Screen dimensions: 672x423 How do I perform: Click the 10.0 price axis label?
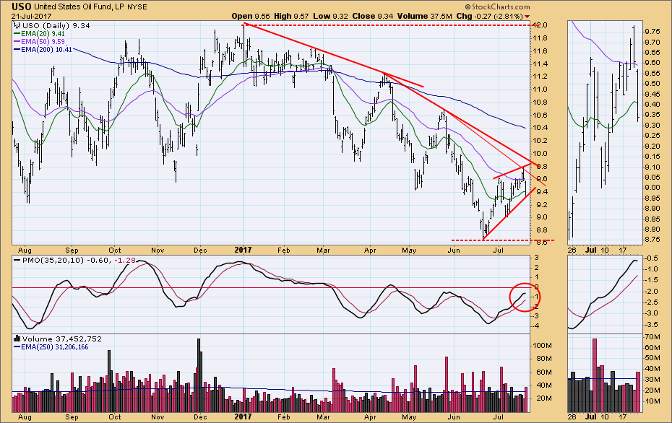click(x=541, y=153)
